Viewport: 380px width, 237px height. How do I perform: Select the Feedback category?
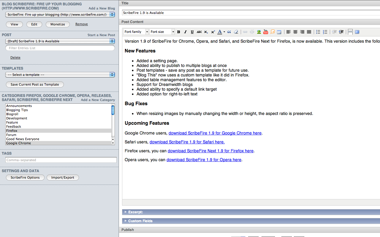pos(58,126)
